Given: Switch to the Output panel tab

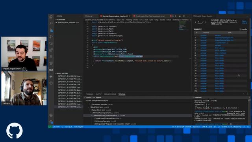Looking at the screenshot, I should [99, 94].
